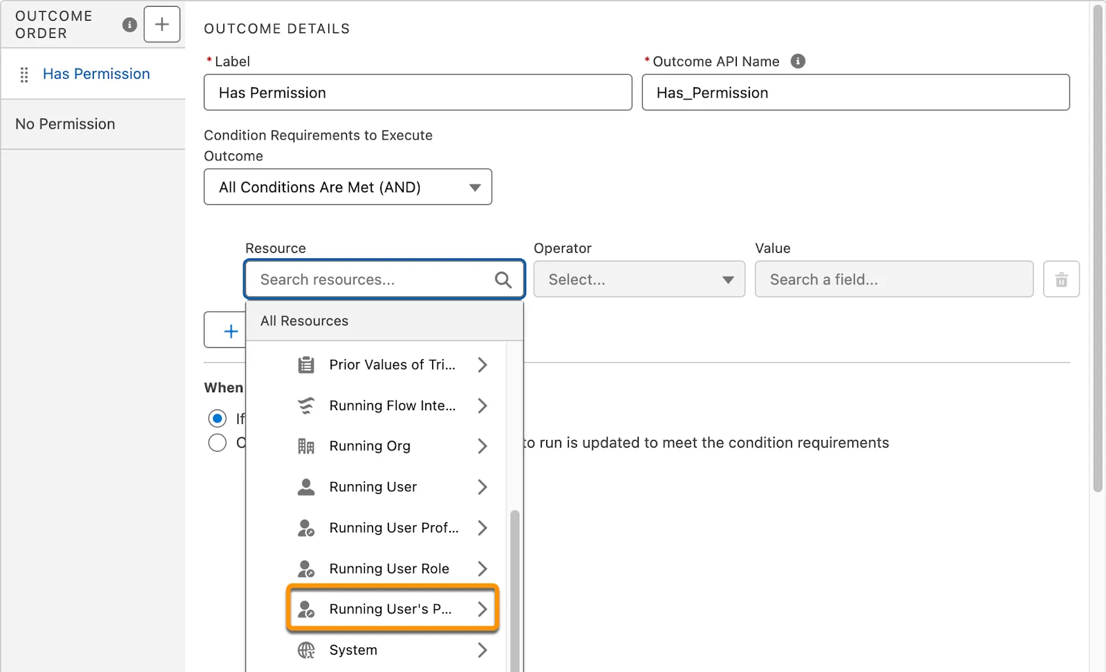Click the Running User's P... icon

[x=306, y=609]
